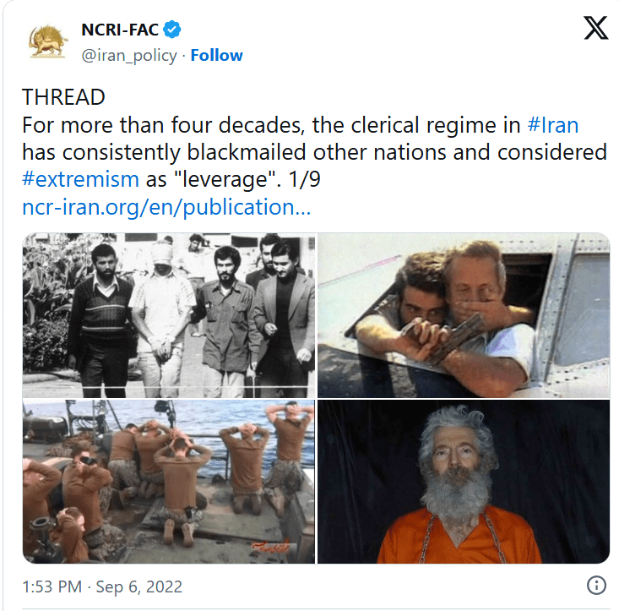Visit the ncr-iran.org publication link

pos(166,207)
